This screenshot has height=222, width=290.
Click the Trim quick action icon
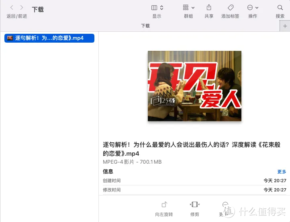pyautogui.click(x=194, y=204)
